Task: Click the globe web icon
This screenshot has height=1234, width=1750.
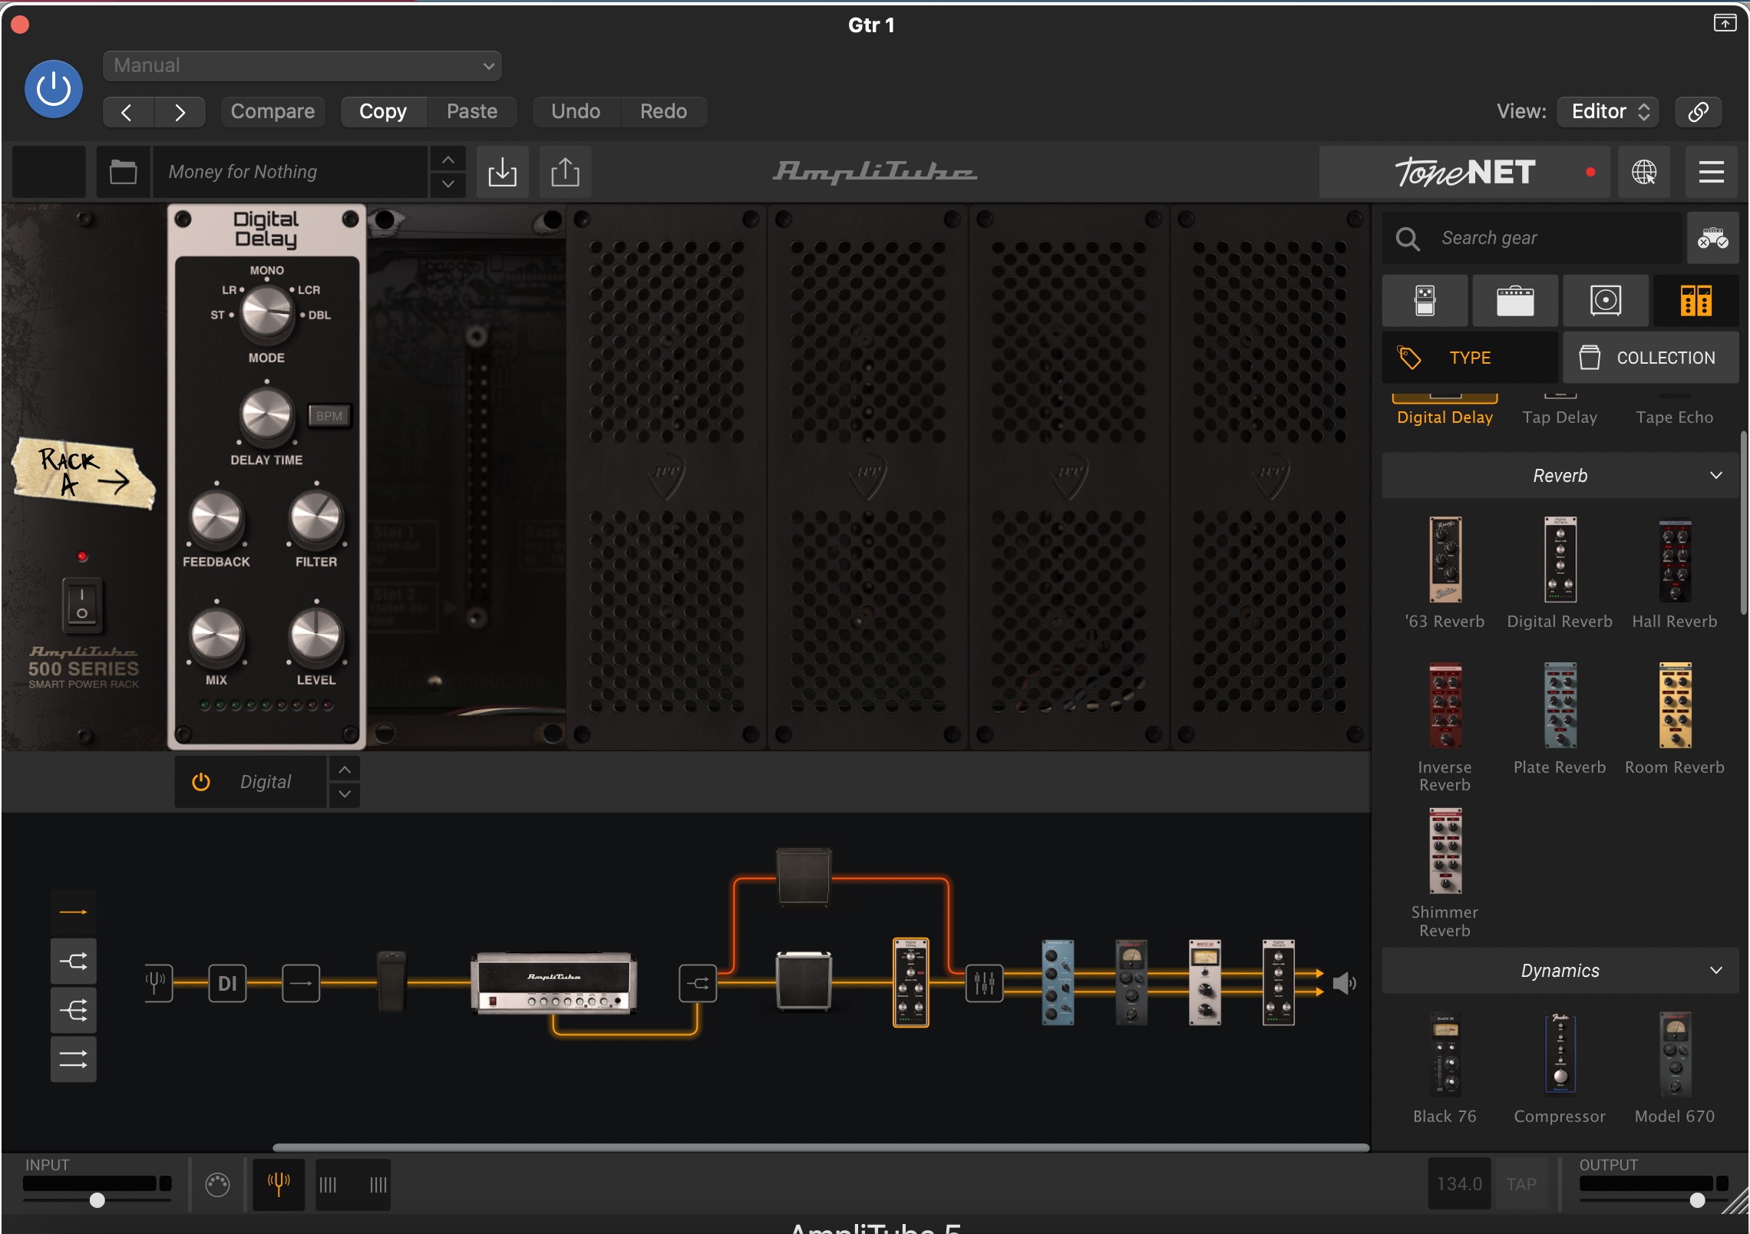Action: pyautogui.click(x=1644, y=172)
